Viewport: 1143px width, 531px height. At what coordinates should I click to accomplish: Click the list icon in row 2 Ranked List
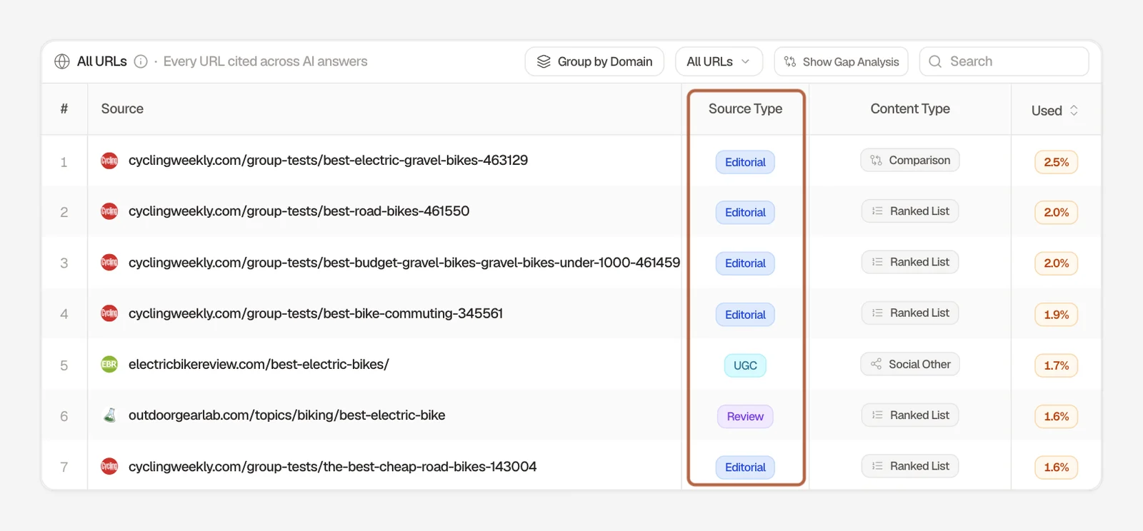click(877, 211)
